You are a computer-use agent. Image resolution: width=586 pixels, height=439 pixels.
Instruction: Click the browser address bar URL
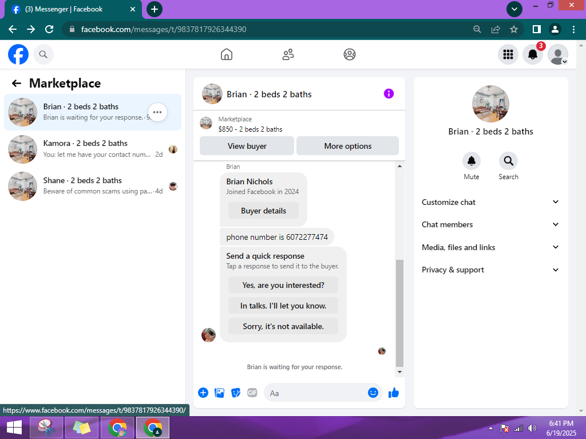(163, 29)
